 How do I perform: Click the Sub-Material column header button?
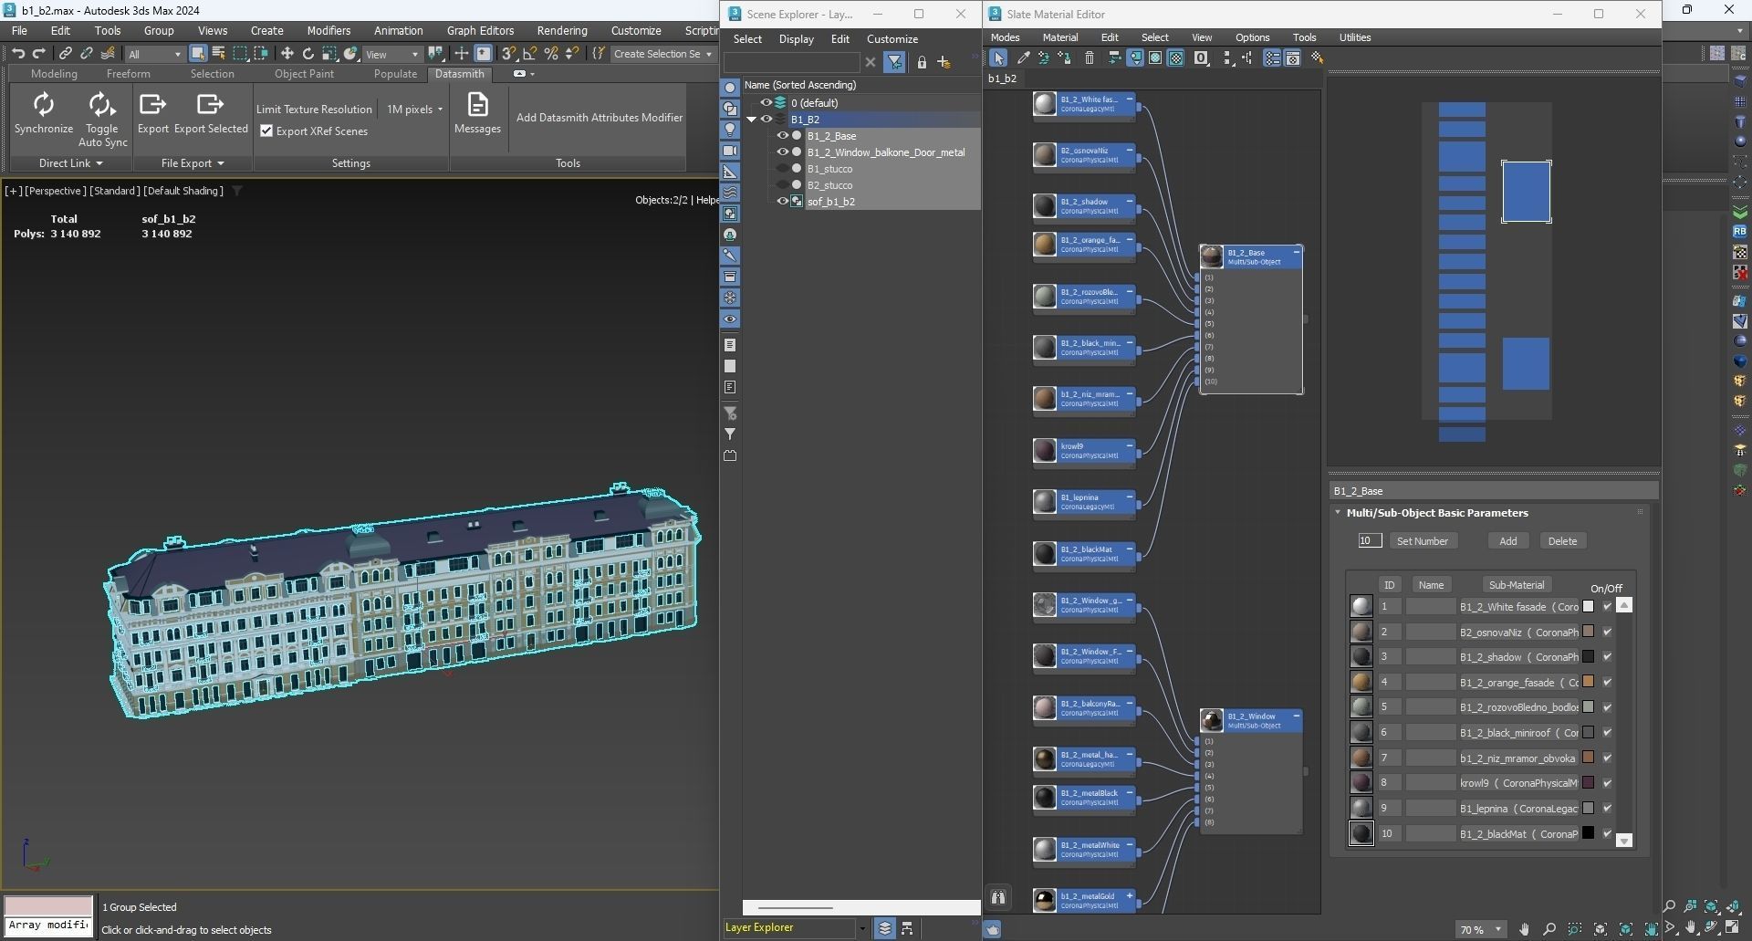[1516, 585]
